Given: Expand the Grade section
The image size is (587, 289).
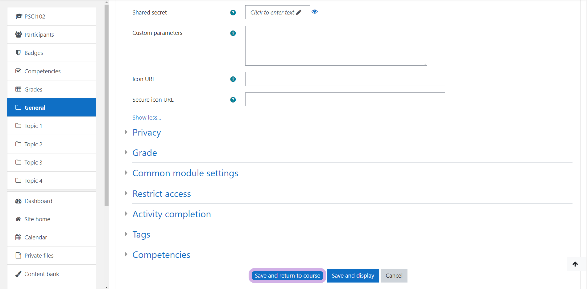Looking at the screenshot, I should pyautogui.click(x=144, y=153).
